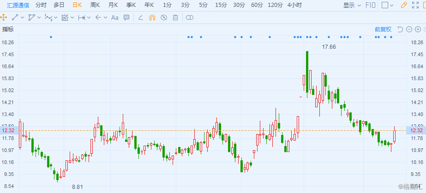Delete drawings with the trash icon
Viewport: 426px width, 193px height.
coord(175,18)
